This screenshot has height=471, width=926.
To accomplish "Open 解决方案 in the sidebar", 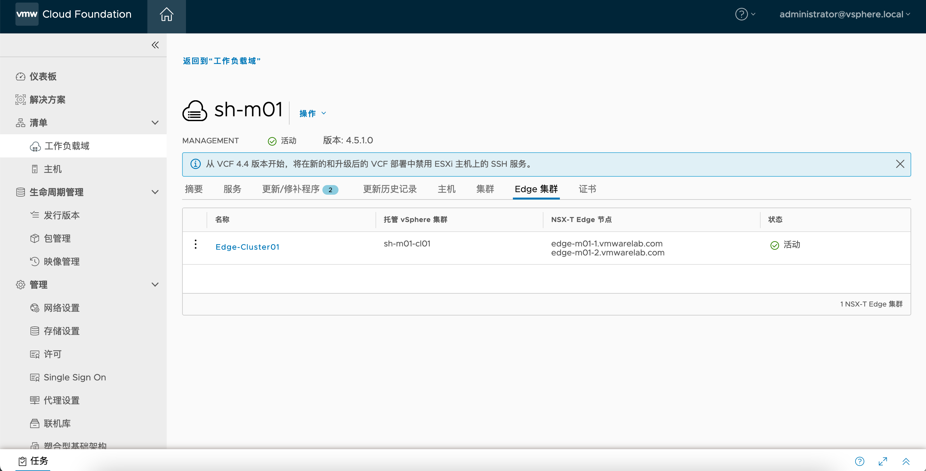I will pyautogui.click(x=47, y=100).
